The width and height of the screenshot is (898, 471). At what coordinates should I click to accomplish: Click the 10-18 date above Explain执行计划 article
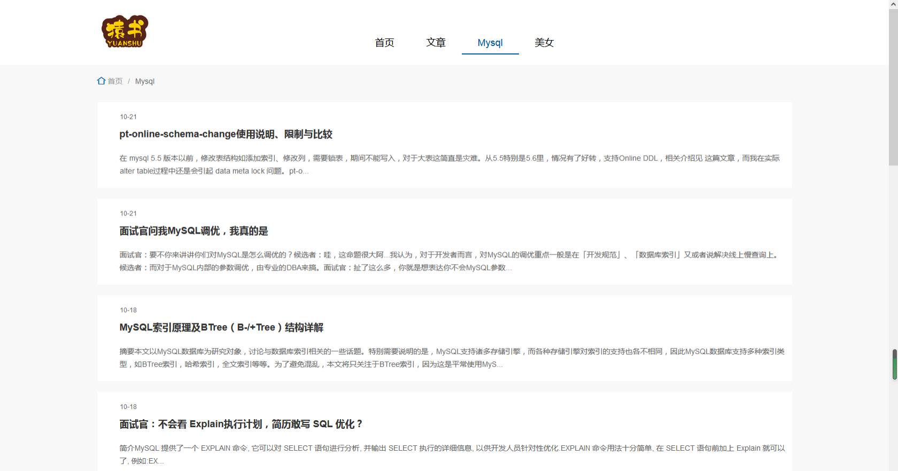point(128,407)
